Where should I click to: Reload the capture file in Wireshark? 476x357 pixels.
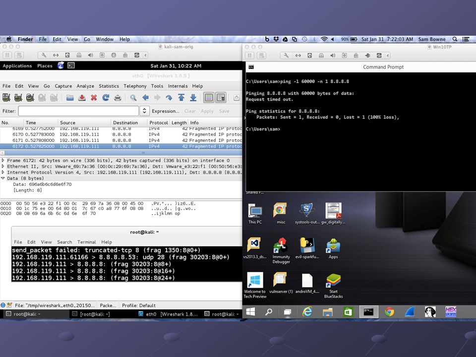(x=106, y=98)
